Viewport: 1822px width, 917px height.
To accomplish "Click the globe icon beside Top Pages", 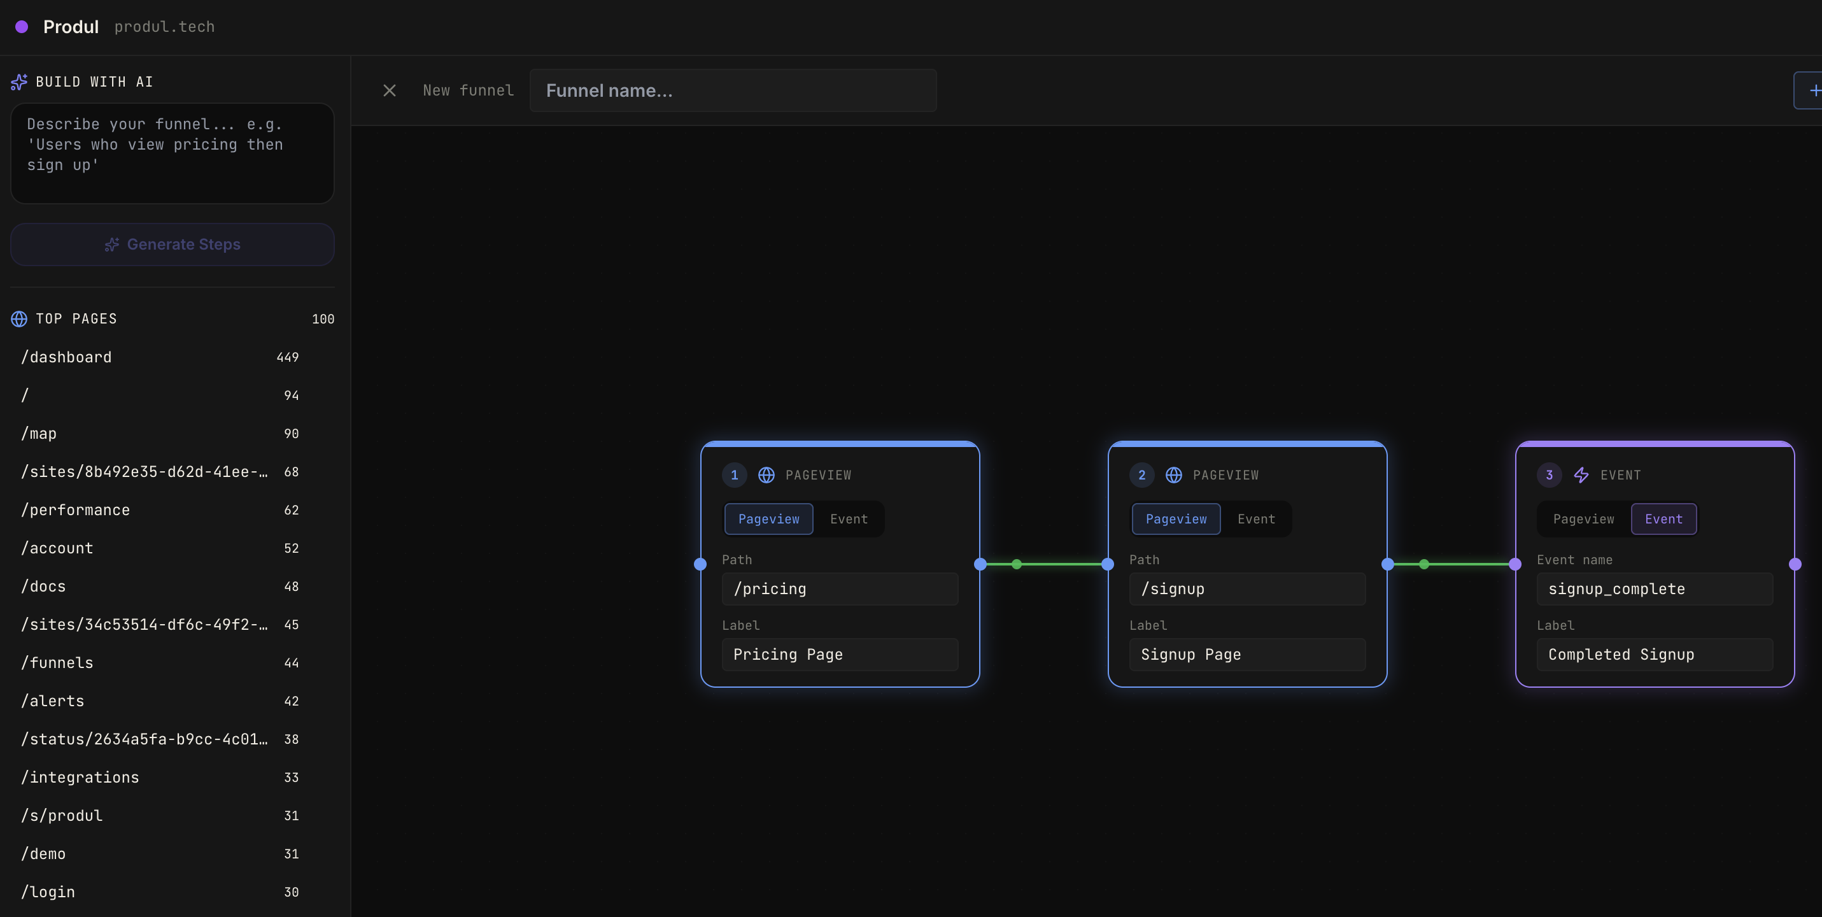I will coord(19,319).
